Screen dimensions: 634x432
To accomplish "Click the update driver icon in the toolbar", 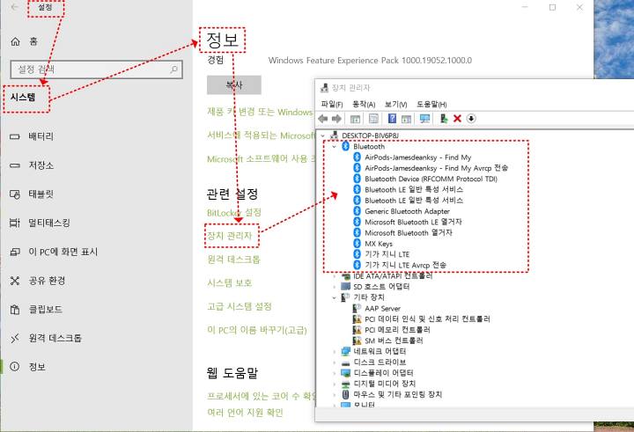I will (x=444, y=118).
